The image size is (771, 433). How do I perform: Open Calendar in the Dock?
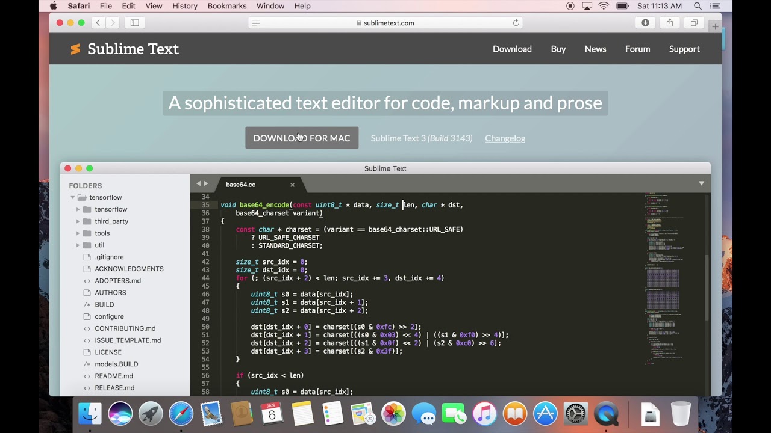coord(272,414)
